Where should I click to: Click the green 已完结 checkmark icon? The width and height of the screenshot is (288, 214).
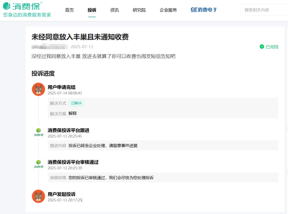[x=262, y=47]
